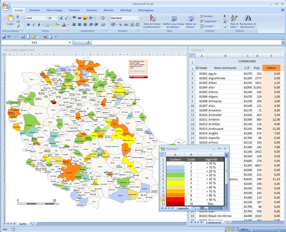
Task: Open the Formules ribbon tab
Action: 74,10
